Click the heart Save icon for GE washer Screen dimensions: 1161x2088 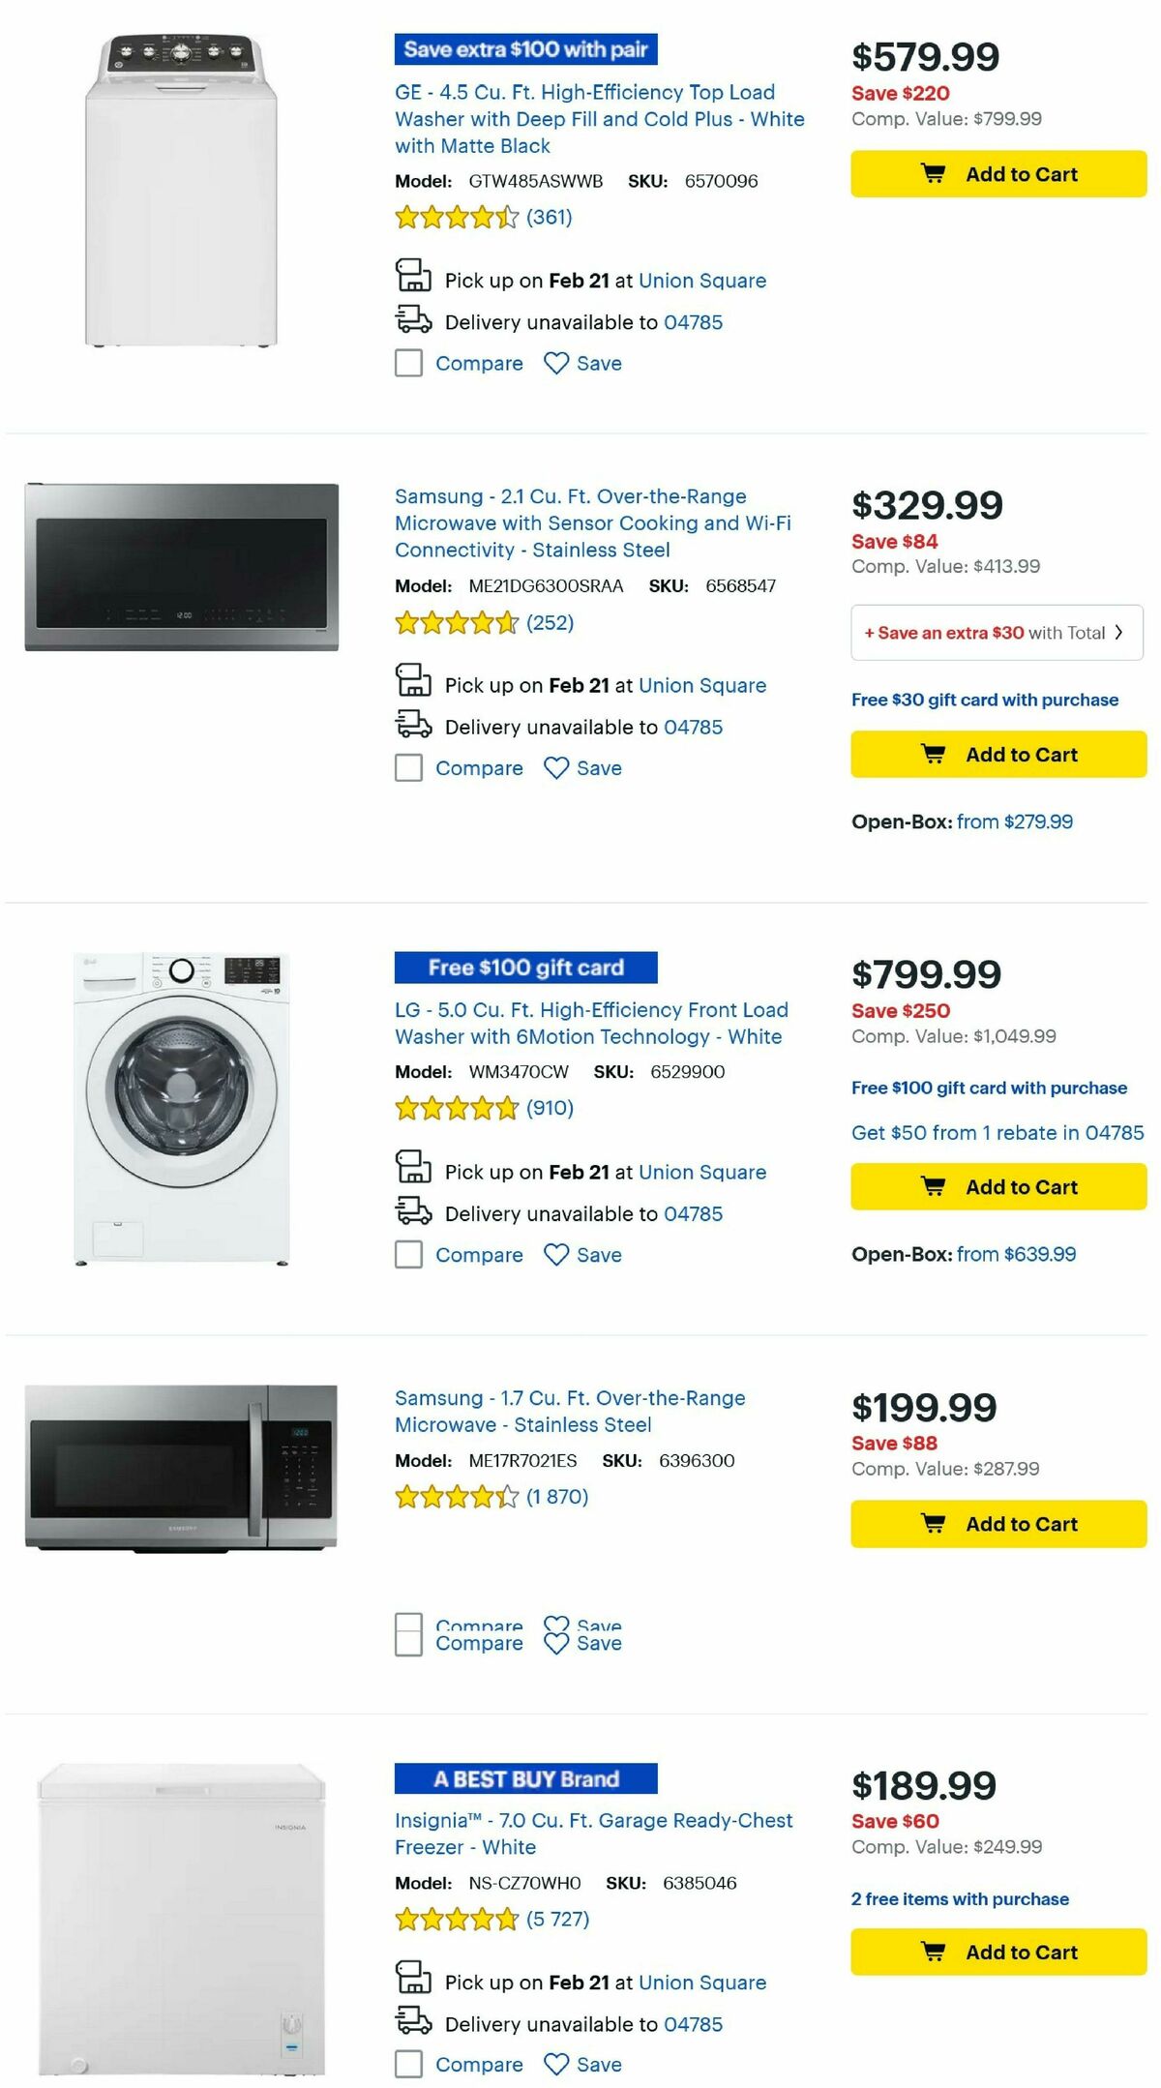556,363
